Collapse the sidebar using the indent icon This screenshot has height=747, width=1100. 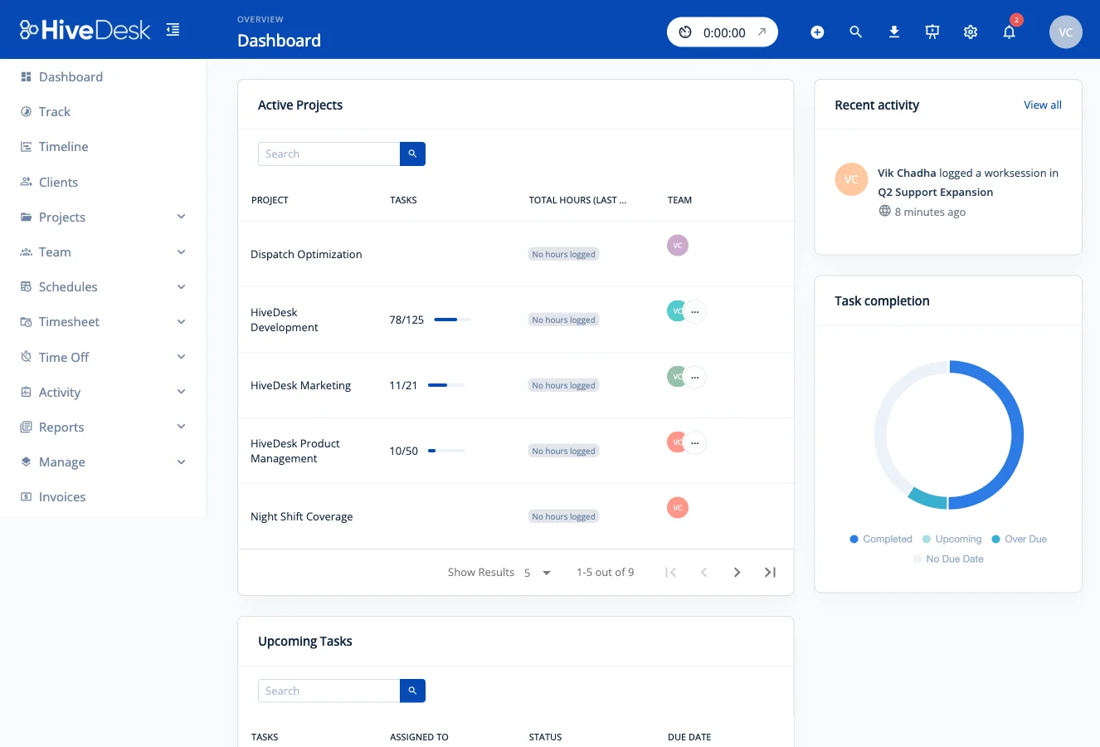[x=173, y=28]
